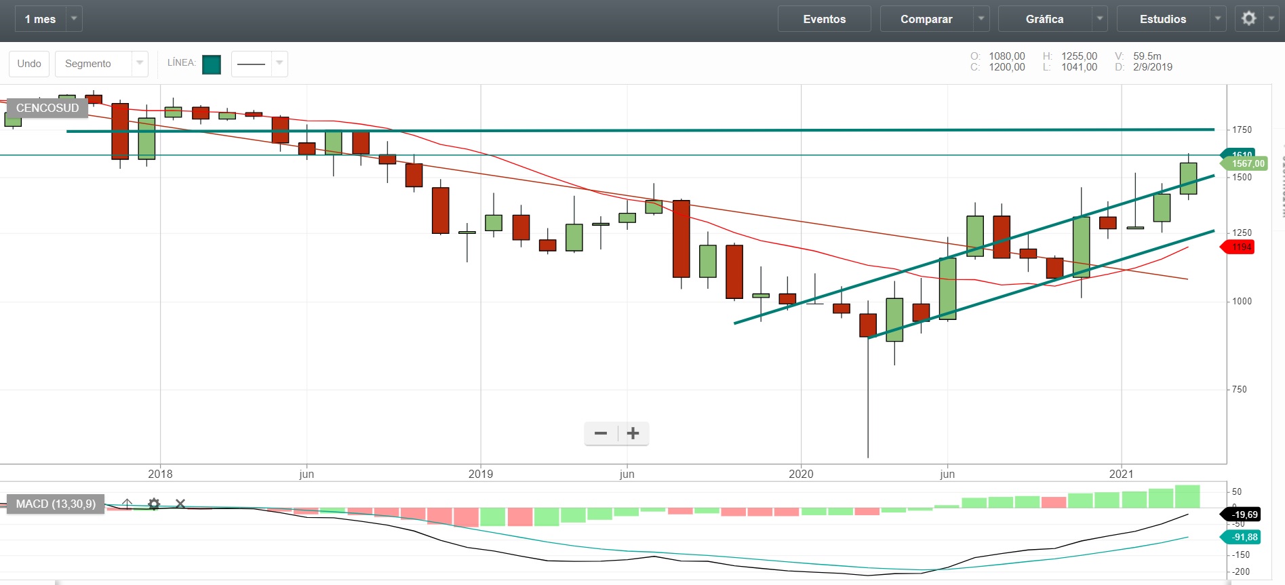
Task: Click the red 1194 price tag
Action: (1238, 247)
